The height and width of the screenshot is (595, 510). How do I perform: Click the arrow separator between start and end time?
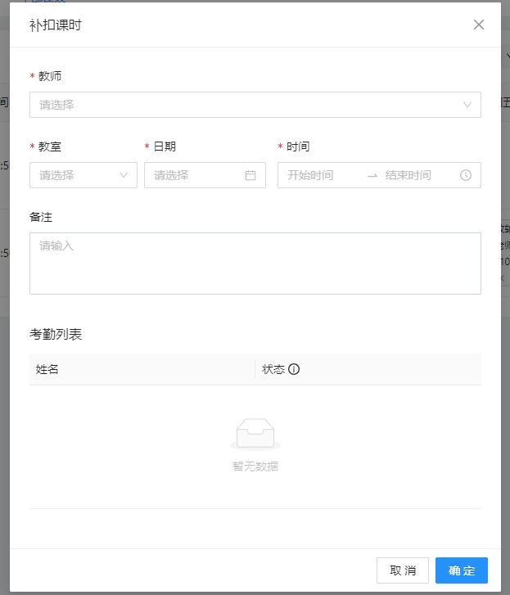click(372, 175)
